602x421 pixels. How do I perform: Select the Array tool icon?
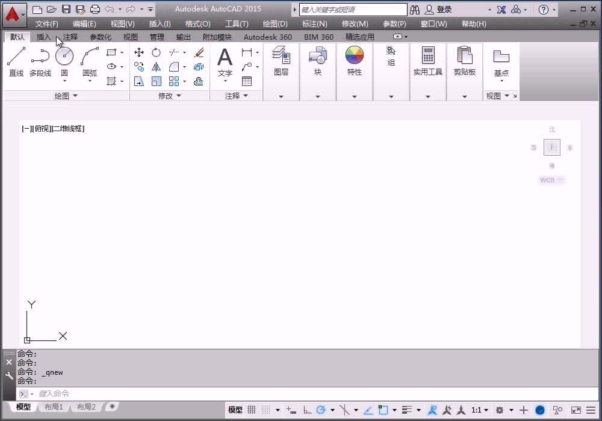tap(174, 81)
